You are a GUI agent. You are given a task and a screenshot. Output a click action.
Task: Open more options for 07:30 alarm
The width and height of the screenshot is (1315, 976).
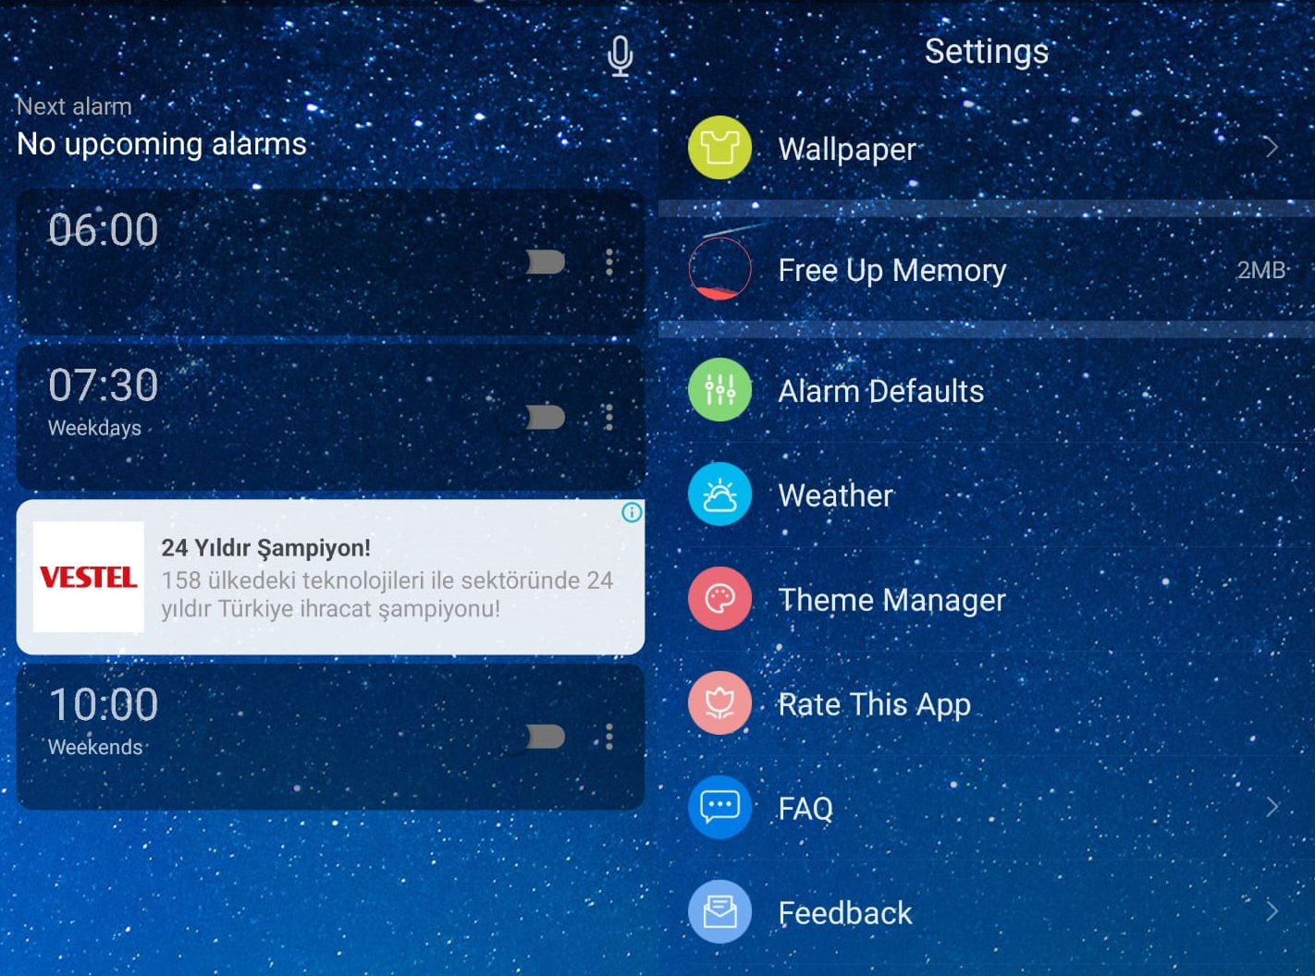pos(609,417)
